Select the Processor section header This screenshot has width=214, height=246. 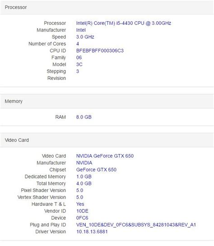click(107, 7)
